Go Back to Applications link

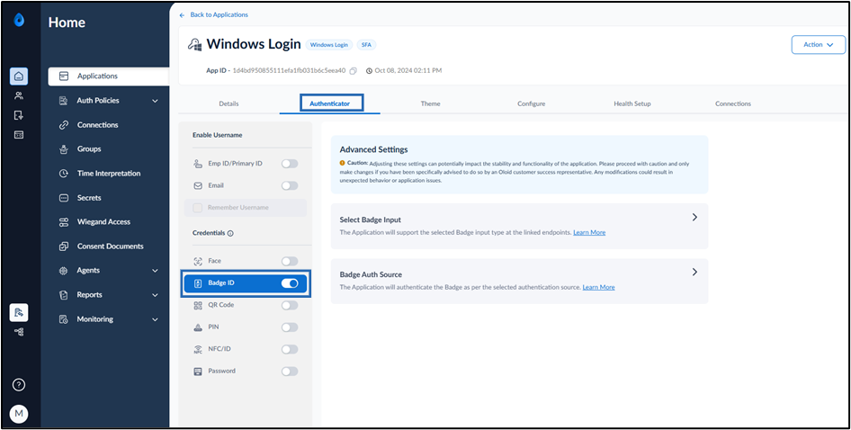(219, 15)
